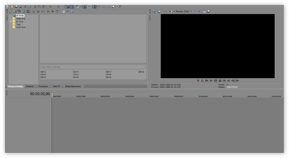Toggle the Auto Preview icon

[57, 11]
